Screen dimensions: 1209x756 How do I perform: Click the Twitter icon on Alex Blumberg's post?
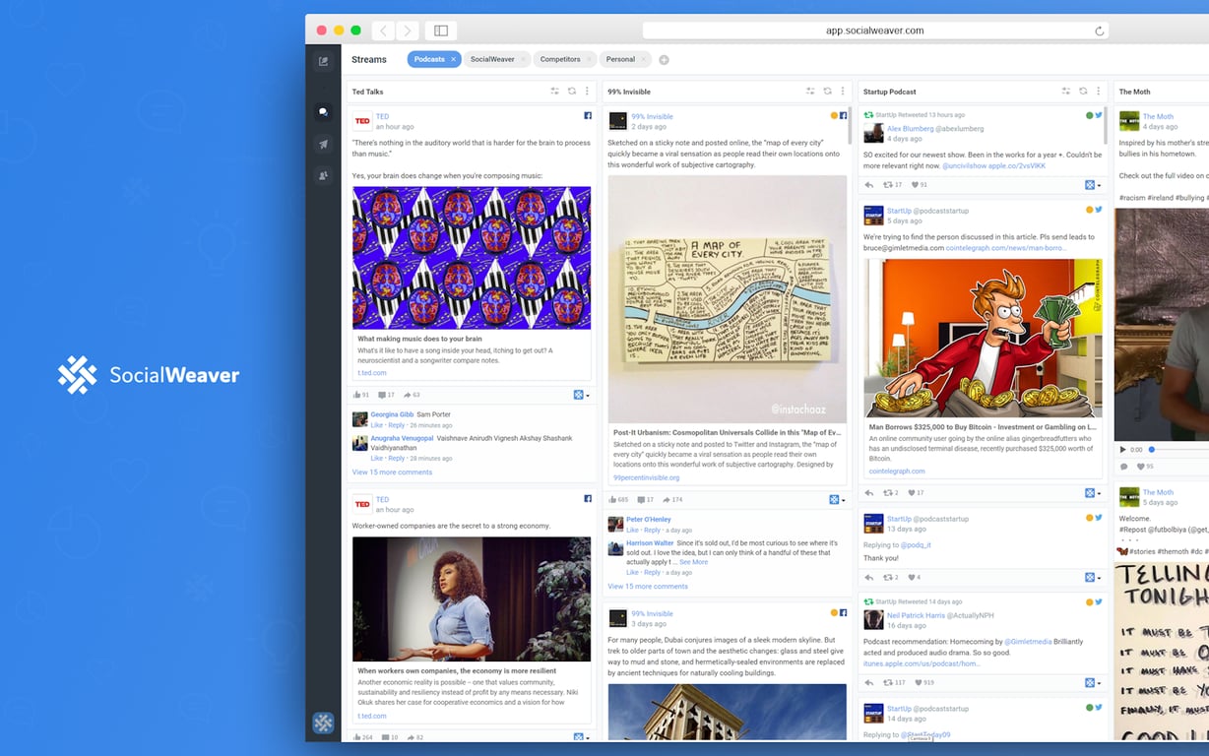[x=1099, y=114]
